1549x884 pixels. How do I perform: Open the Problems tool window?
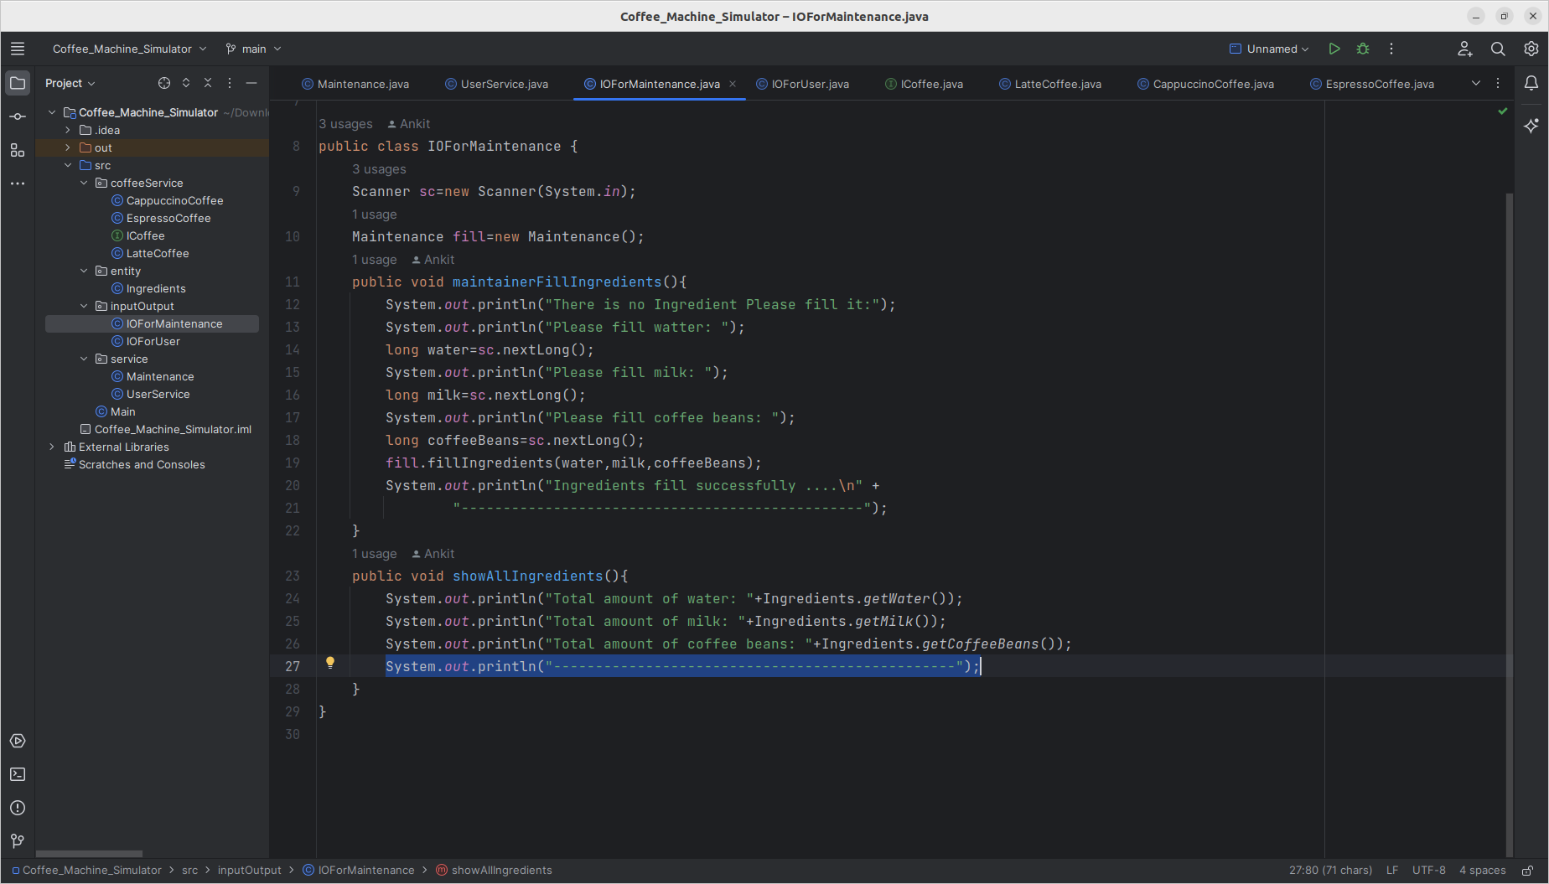click(x=18, y=808)
